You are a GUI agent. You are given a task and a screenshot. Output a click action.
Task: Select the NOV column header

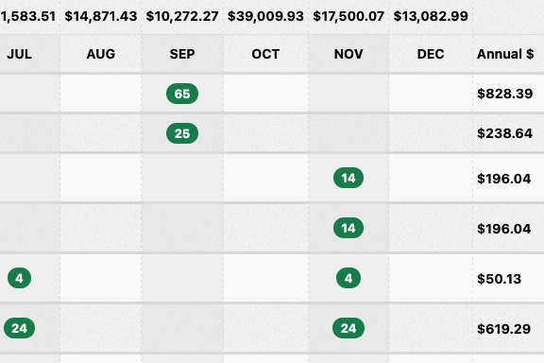point(348,54)
